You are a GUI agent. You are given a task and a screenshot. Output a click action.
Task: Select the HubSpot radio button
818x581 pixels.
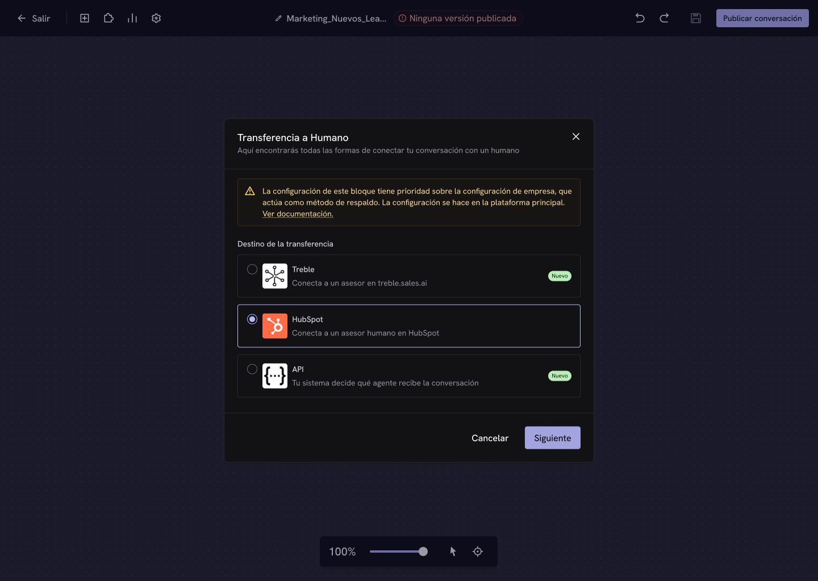click(252, 319)
